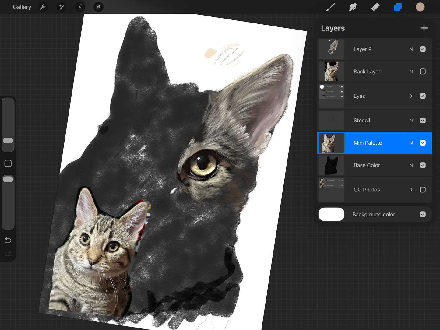Viewport: 440px width, 330px height.
Task: Select the Paint brush tool
Action: click(331, 7)
